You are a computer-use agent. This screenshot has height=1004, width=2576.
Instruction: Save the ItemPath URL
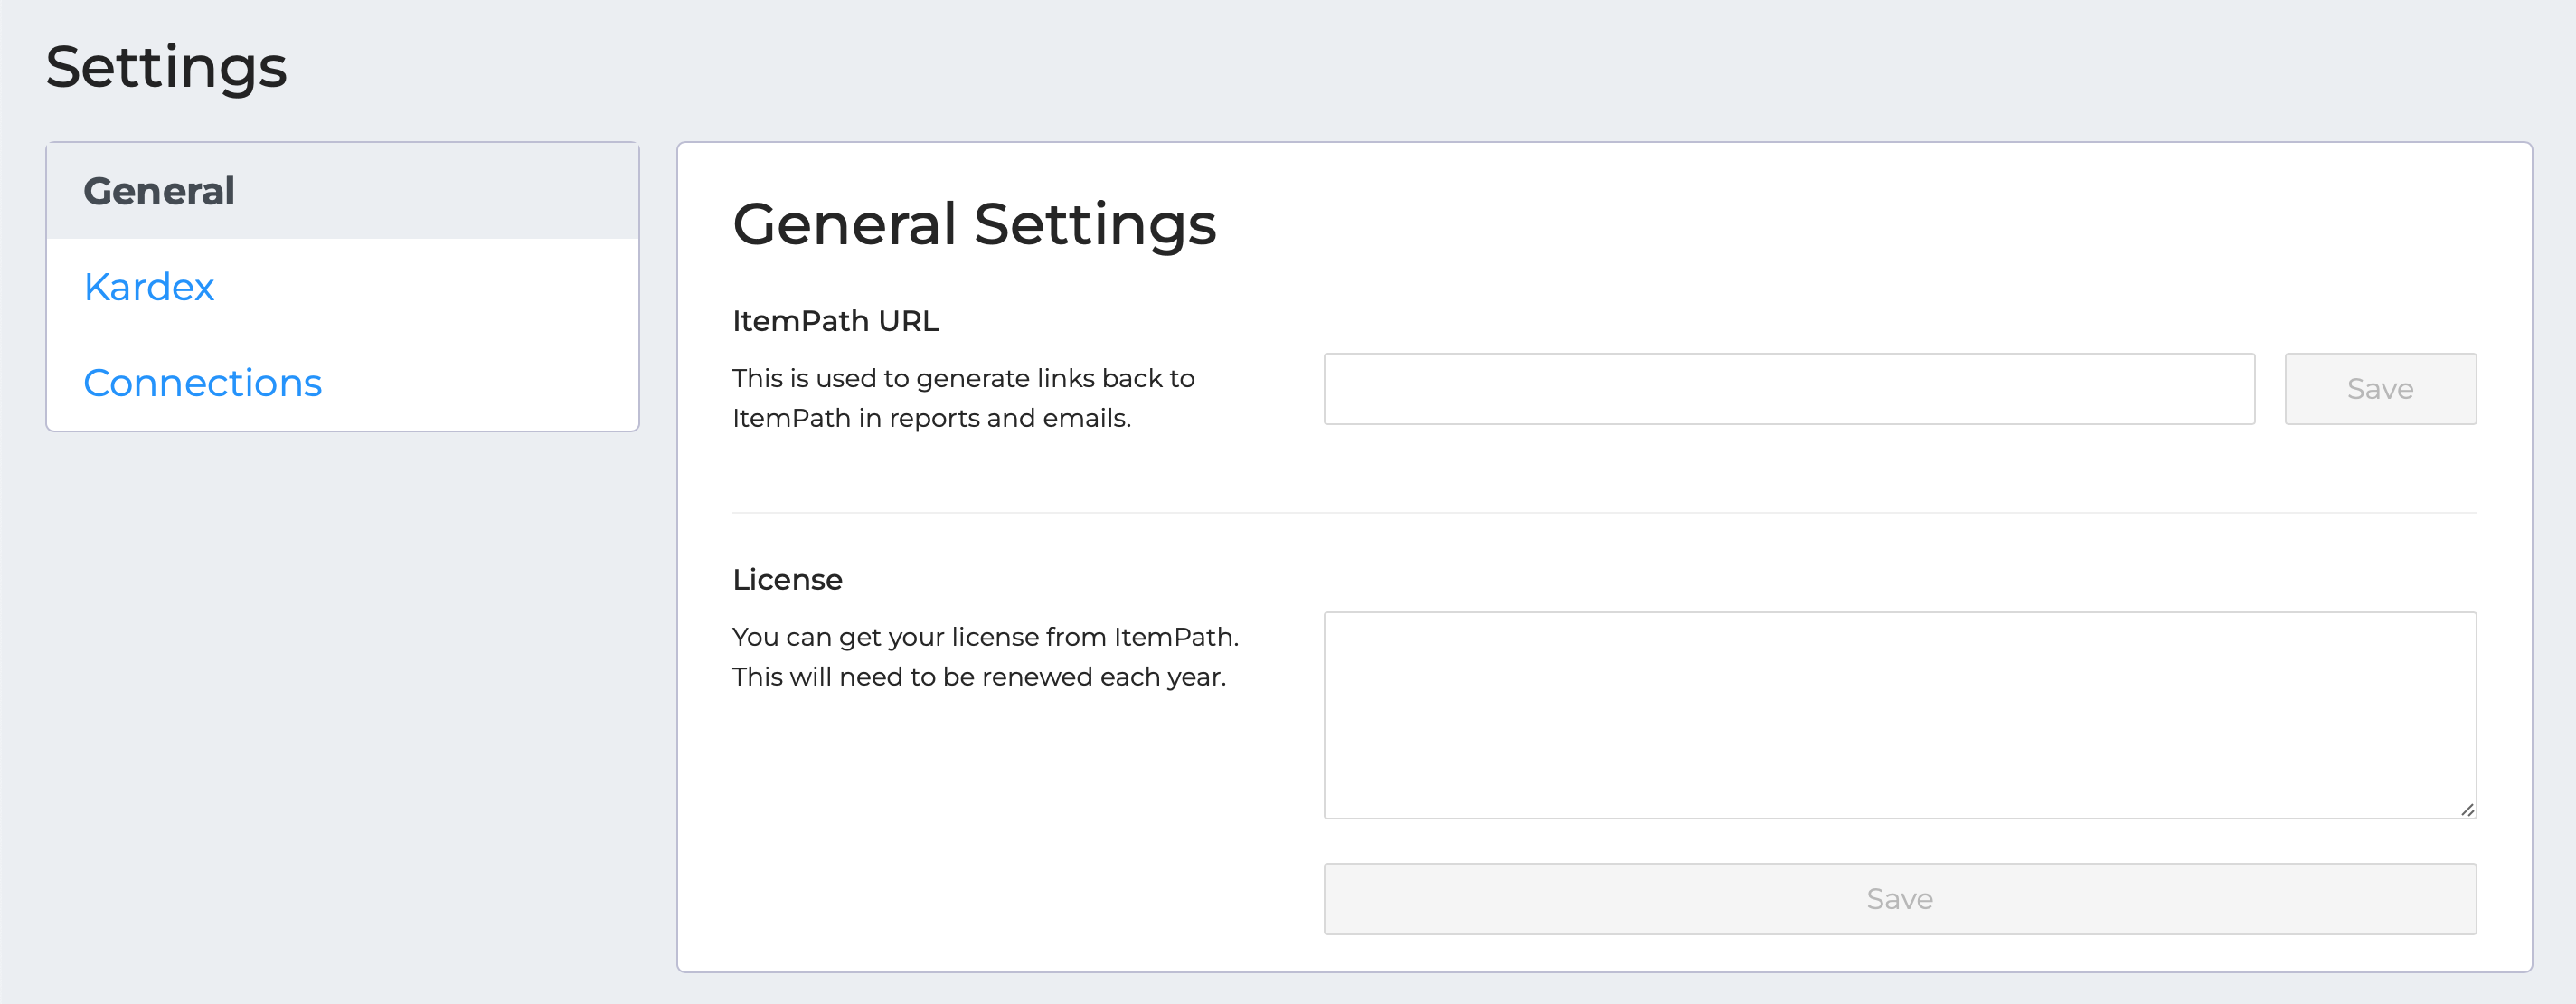pyautogui.click(x=2380, y=389)
